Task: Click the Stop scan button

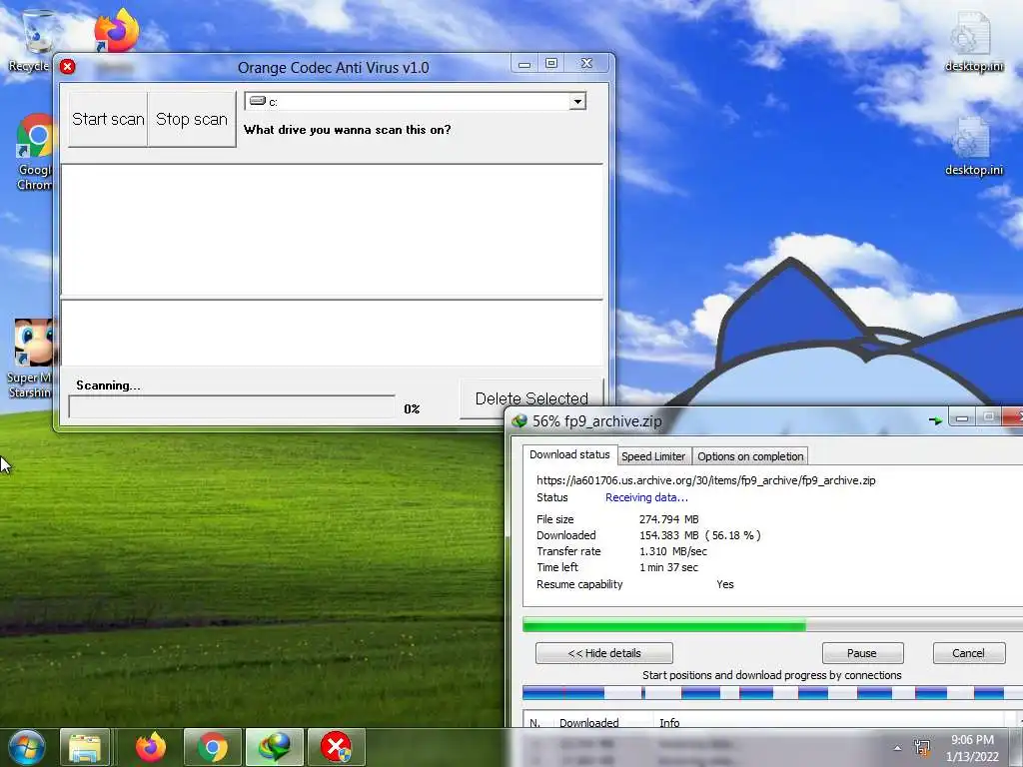Action: pyautogui.click(x=191, y=119)
